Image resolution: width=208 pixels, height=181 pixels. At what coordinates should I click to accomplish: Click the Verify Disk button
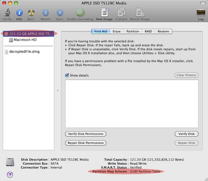tap(187, 134)
